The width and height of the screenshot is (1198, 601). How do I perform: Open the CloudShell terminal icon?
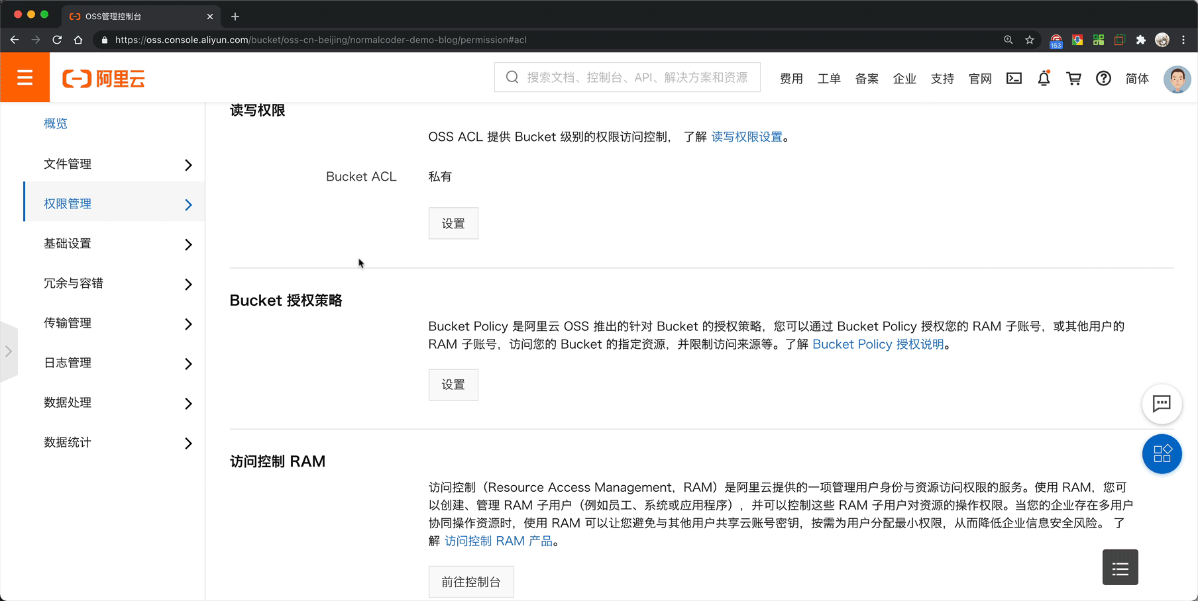(1014, 77)
